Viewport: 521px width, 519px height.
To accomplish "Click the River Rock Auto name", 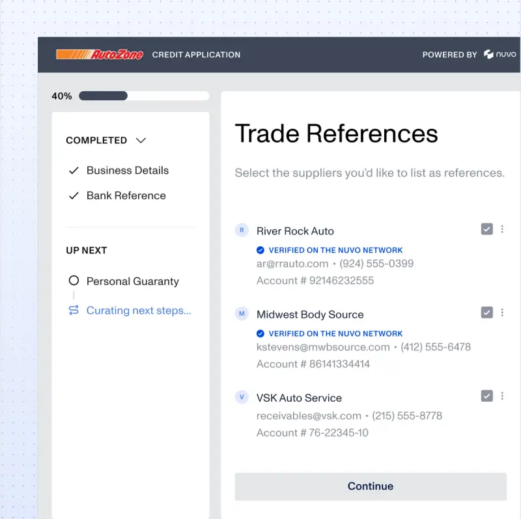I will point(295,231).
